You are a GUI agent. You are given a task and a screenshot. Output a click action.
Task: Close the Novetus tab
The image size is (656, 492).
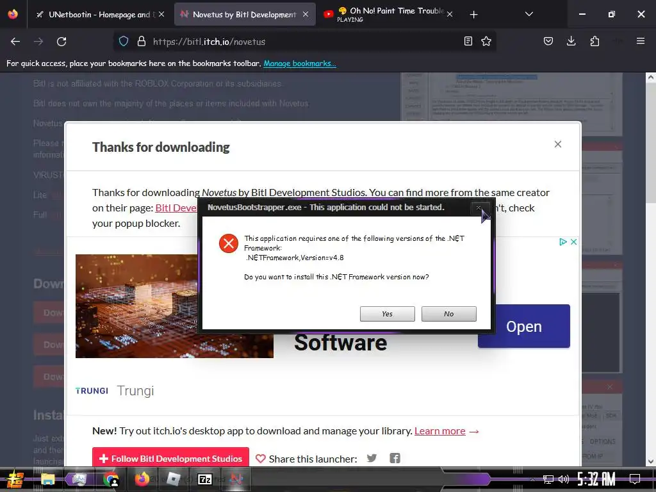pos(306,14)
